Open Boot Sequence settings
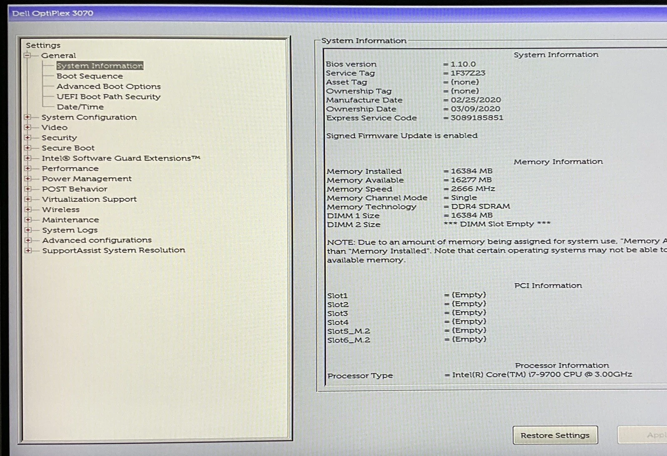This screenshot has height=456, width=667. coord(90,76)
